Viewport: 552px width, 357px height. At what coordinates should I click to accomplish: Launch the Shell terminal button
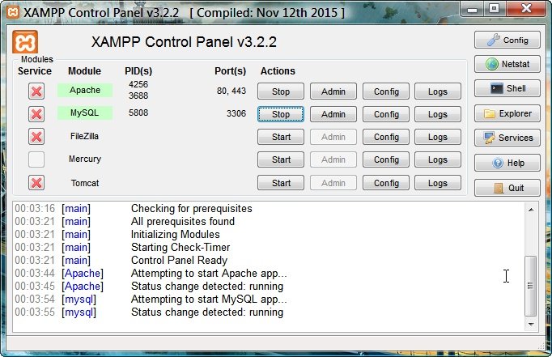click(x=507, y=88)
